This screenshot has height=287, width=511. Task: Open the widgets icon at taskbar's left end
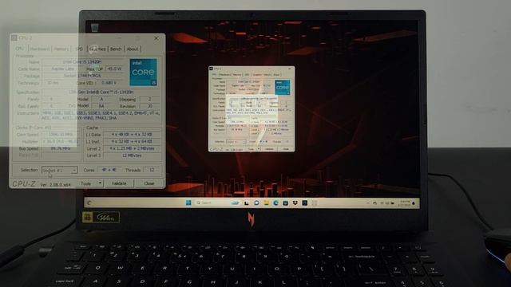point(89,202)
